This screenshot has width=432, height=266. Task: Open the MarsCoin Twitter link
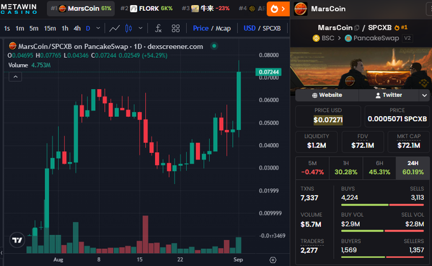point(389,95)
